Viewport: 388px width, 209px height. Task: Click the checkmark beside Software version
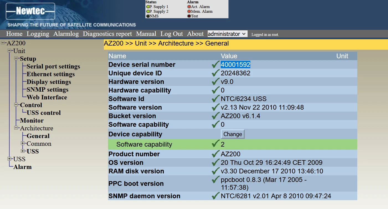tap(215, 107)
